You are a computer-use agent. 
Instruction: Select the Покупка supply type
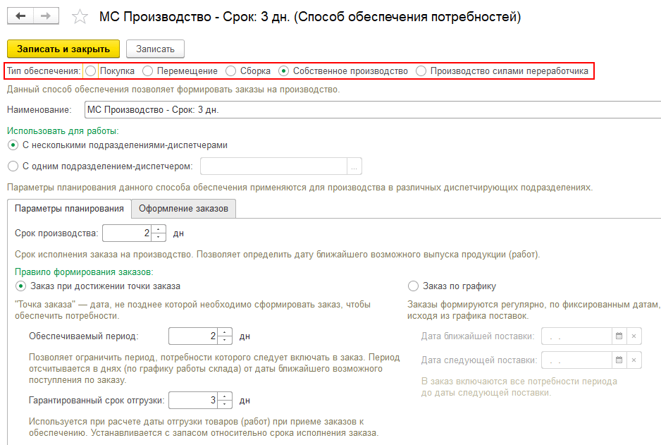(x=91, y=71)
